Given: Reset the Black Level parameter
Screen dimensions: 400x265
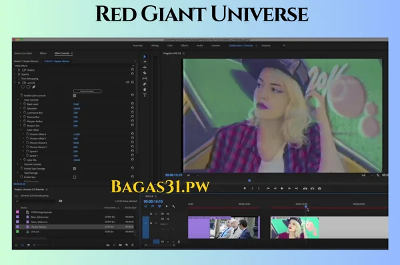Looking at the screenshot, I should [x=133, y=103].
